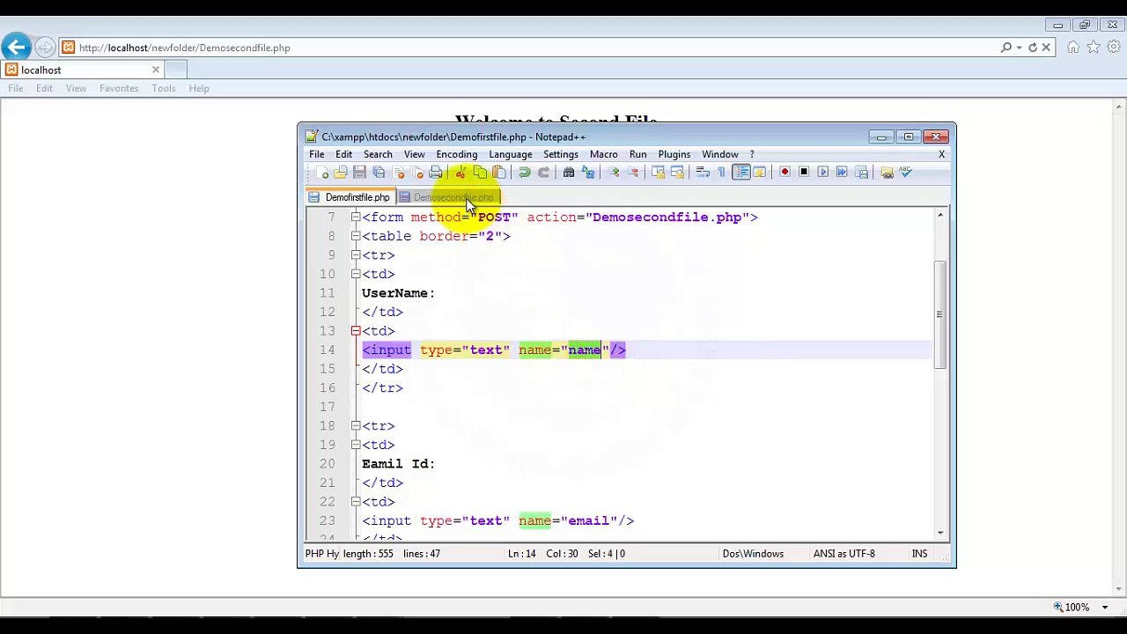Click the Replace icon in Notepad++ toolbar

pyautogui.click(x=588, y=173)
